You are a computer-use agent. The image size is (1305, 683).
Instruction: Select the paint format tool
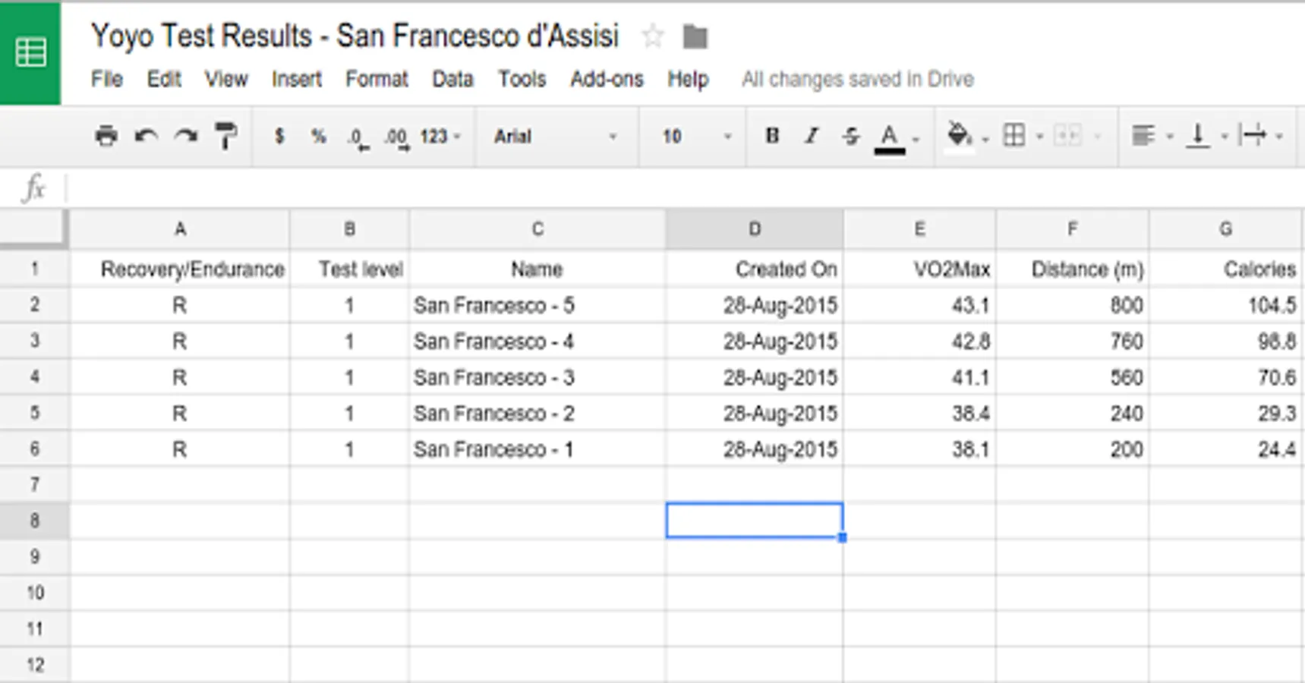tap(225, 136)
